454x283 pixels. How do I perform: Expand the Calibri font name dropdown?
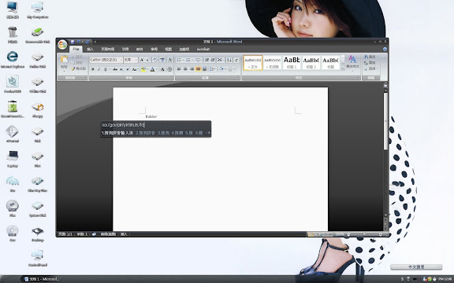[121, 60]
